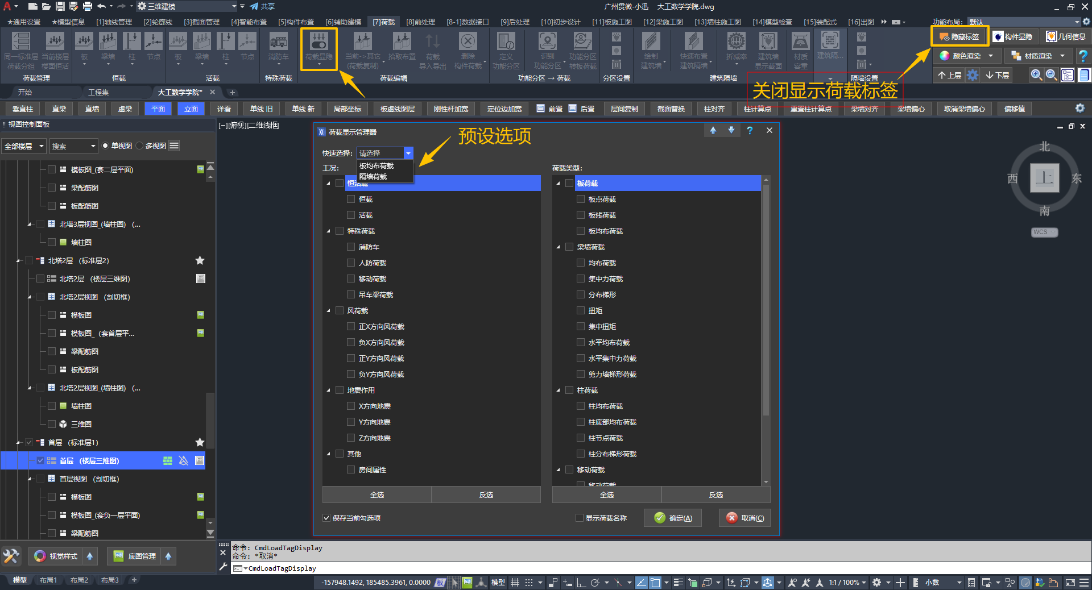Open 构件显隐 display control
The width and height of the screenshot is (1092, 590).
1014,36
